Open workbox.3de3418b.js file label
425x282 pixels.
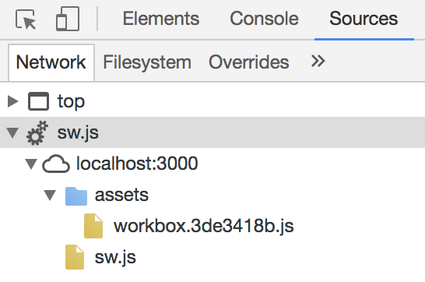(x=204, y=226)
